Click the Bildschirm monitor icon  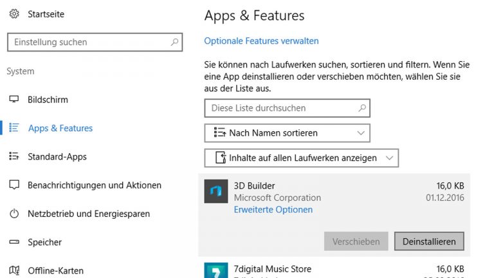(x=14, y=99)
